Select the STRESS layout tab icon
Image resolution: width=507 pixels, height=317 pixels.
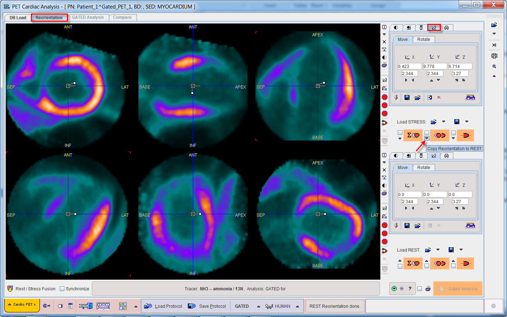[409, 28]
